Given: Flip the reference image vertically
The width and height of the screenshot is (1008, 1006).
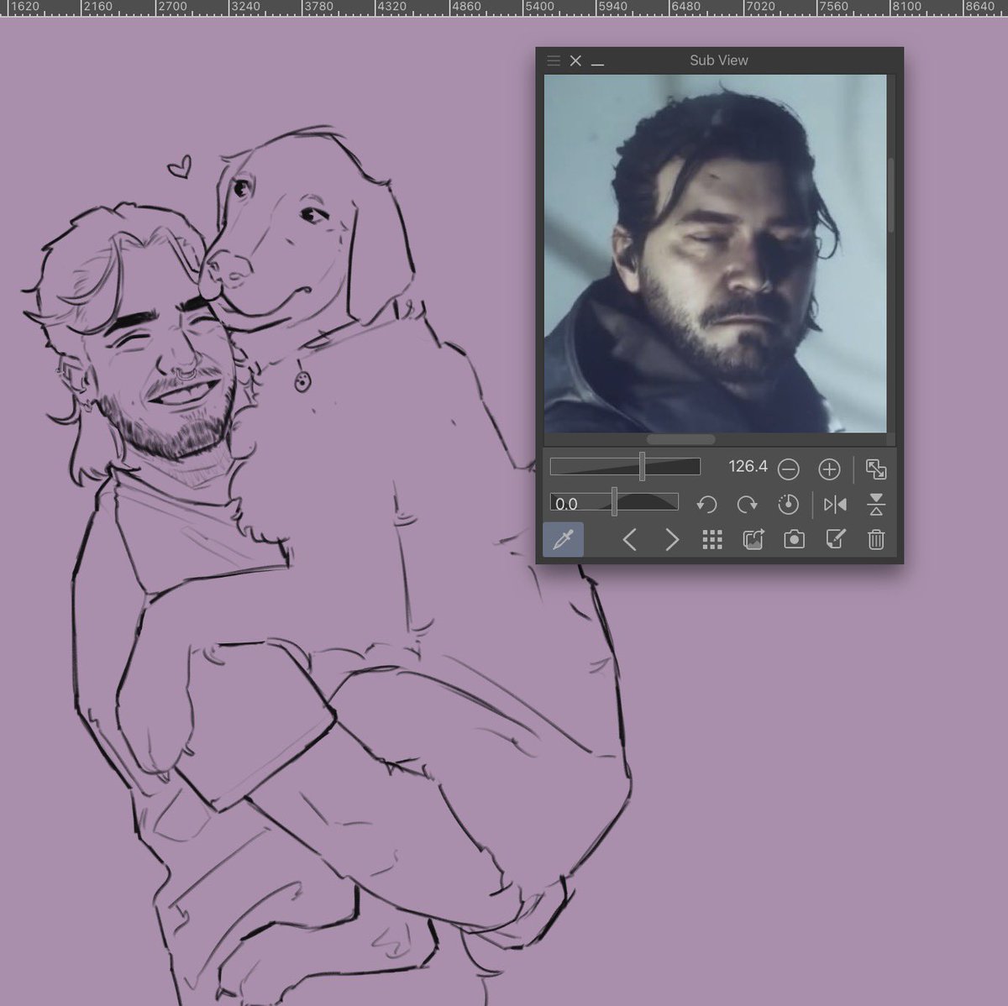Looking at the screenshot, I should tap(876, 505).
